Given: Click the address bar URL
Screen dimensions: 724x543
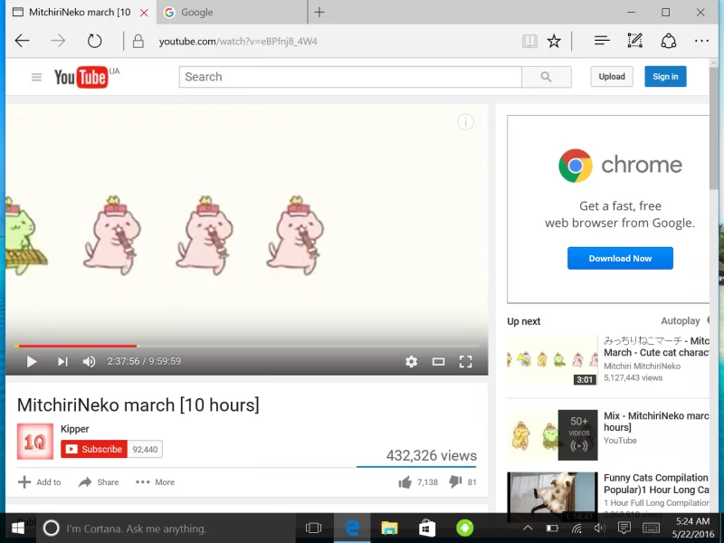Looking at the screenshot, I should tap(238, 42).
